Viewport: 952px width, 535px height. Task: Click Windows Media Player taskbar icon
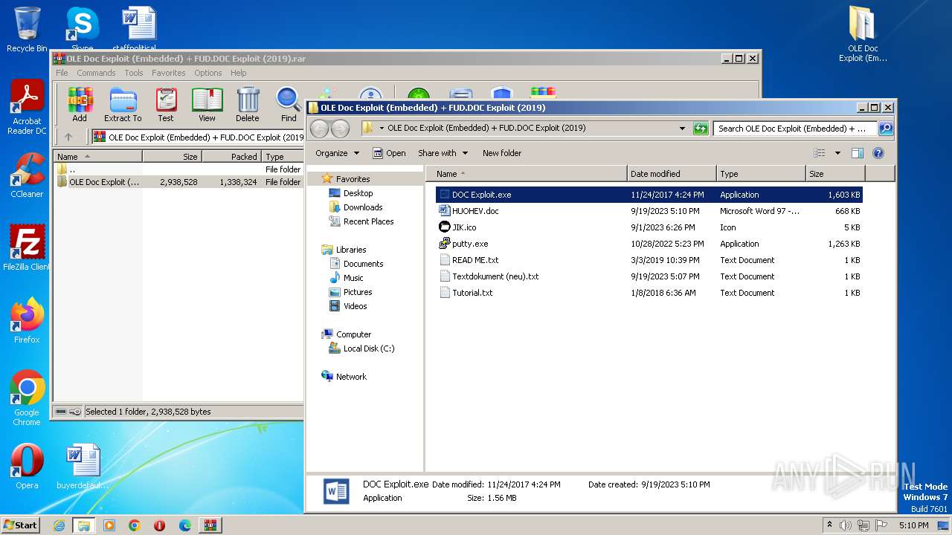pos(109,525)
